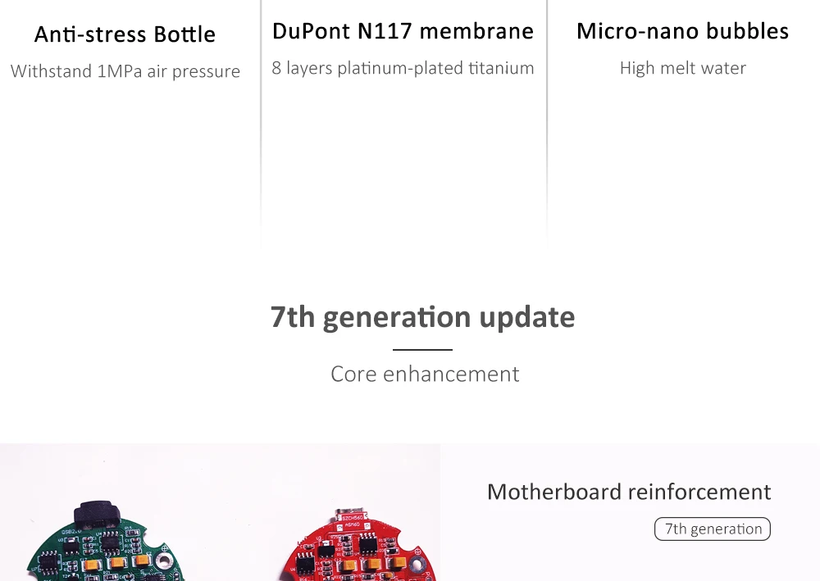820x581 pixels.
Task: Click the Micro-nano bubbles heading
Action: pos(682,31)
